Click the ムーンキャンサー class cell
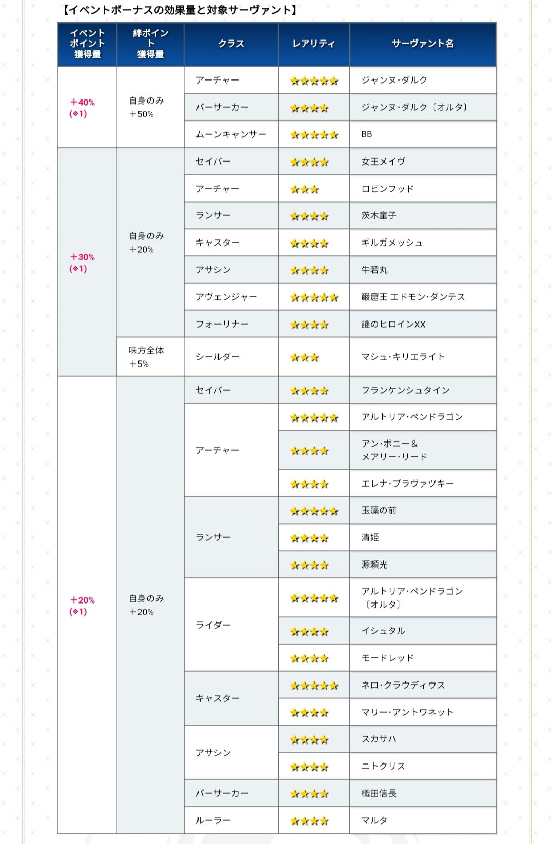The image size is (554, 844). [x=231, y=134]
